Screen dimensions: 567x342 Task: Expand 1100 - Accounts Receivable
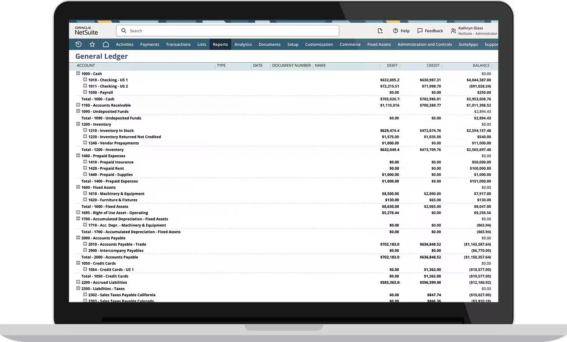pyautogui.click(x=78, y=105)
